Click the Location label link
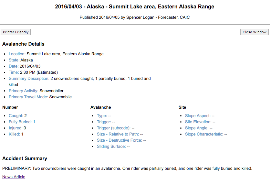Viewport: 270px width, 186px height. point(17,54)
